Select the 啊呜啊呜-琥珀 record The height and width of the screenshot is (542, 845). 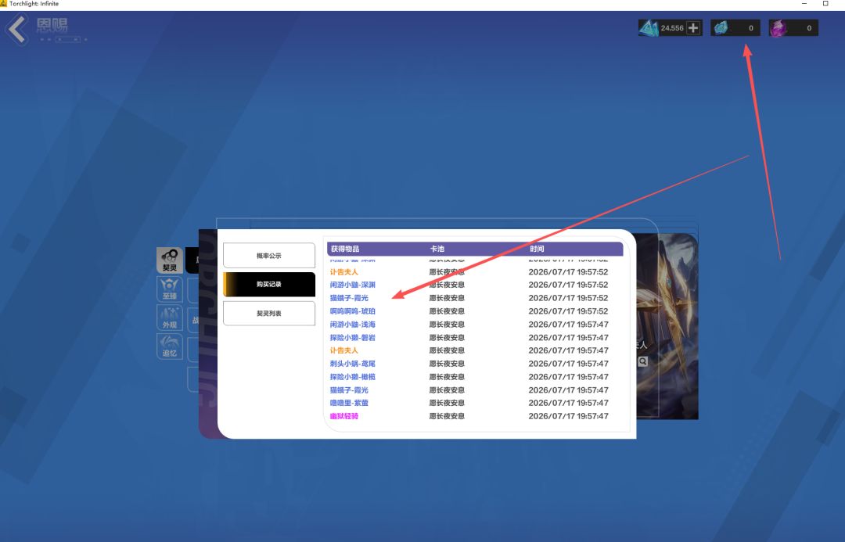click(x=352, y=311)
